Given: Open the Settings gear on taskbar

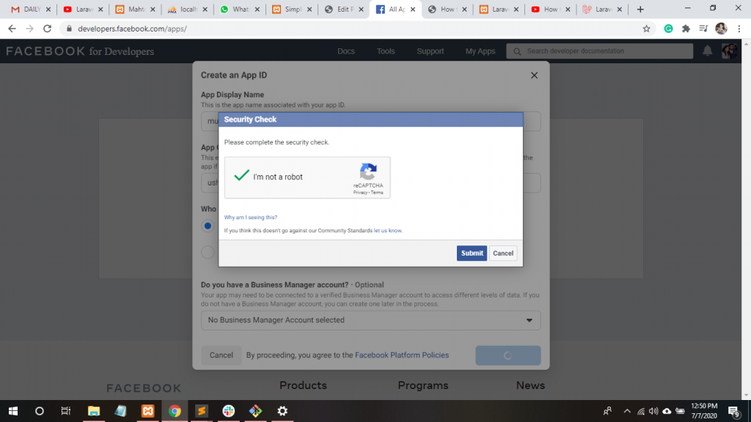Looking at the screenshot, I should pyautogui.click(x=282, y=411).
